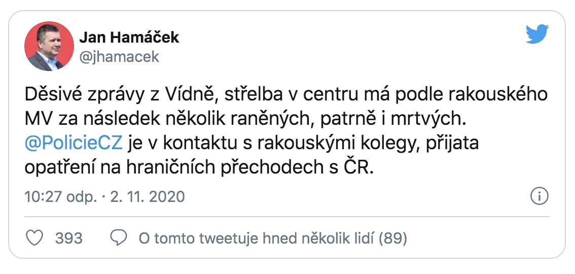Click the tweet line 'Děsivé zprávy z Vídně'
This screenshot has height=274, width=575.
(126, 96)
